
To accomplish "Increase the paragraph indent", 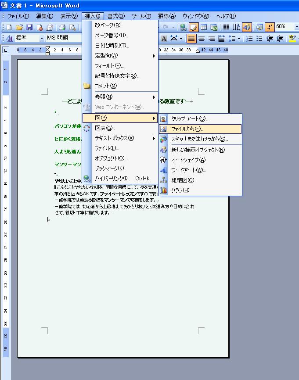I will click(280, 38).
